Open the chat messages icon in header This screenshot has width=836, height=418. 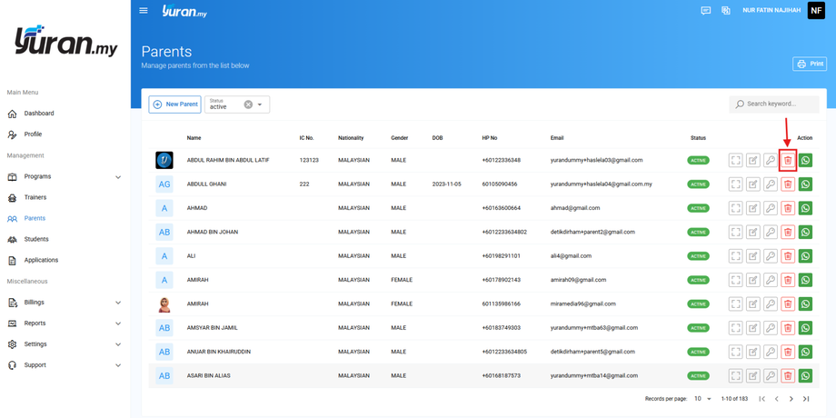705,11
